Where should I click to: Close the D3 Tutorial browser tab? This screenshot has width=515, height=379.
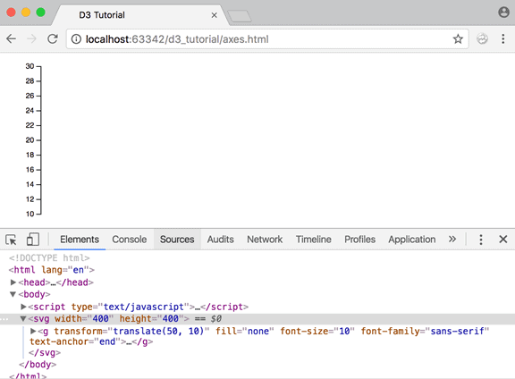(x=215, y=15)
